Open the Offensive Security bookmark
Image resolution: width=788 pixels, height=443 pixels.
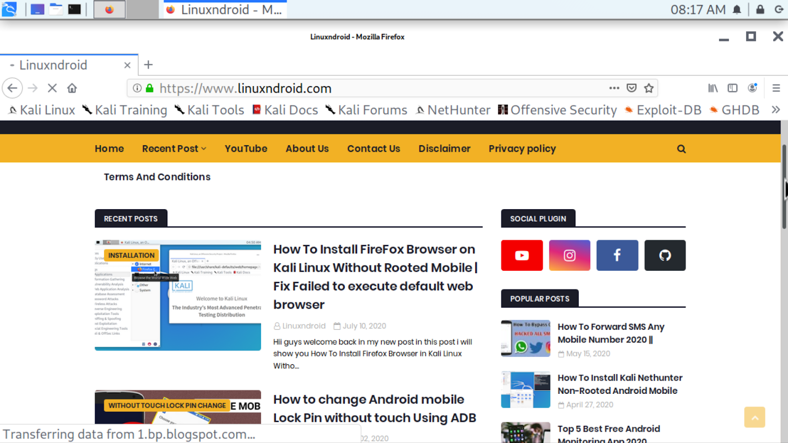click(x=558, y=110)
